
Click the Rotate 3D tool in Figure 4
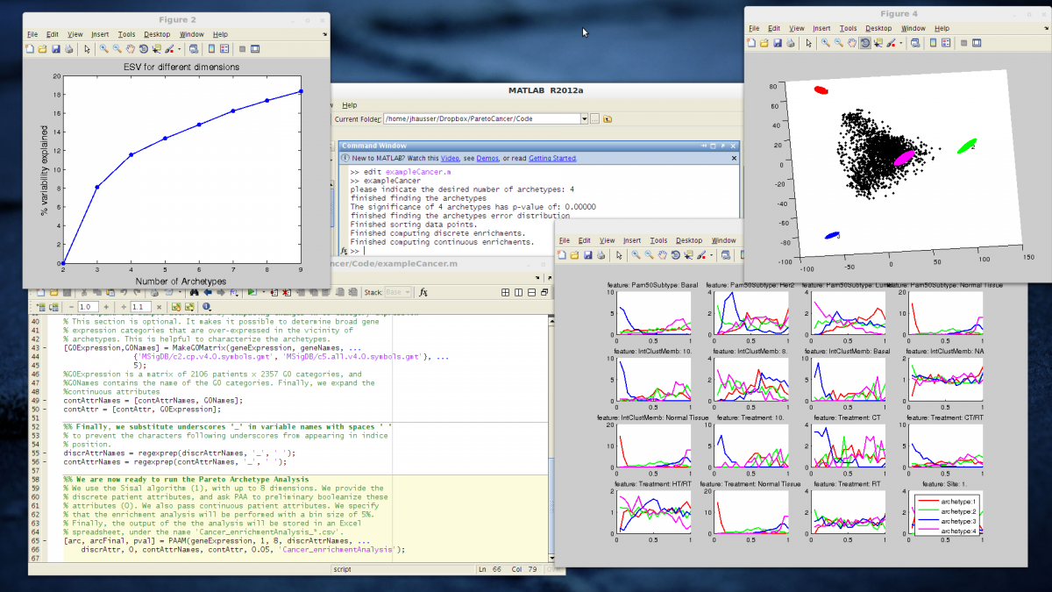[x=864, y=42]
